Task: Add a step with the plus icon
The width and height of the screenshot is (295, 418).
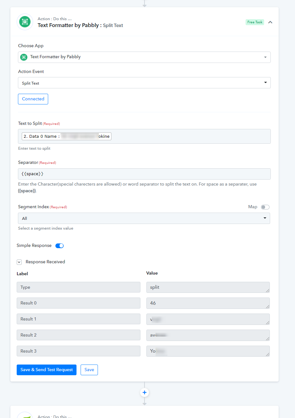Action: coord(145,393)
